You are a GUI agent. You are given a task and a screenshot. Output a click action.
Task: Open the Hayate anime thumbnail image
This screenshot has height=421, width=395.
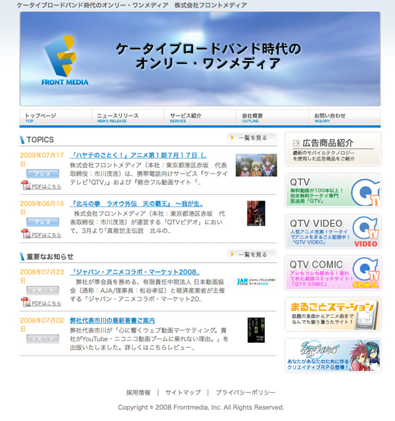click(x=256, y=165)
